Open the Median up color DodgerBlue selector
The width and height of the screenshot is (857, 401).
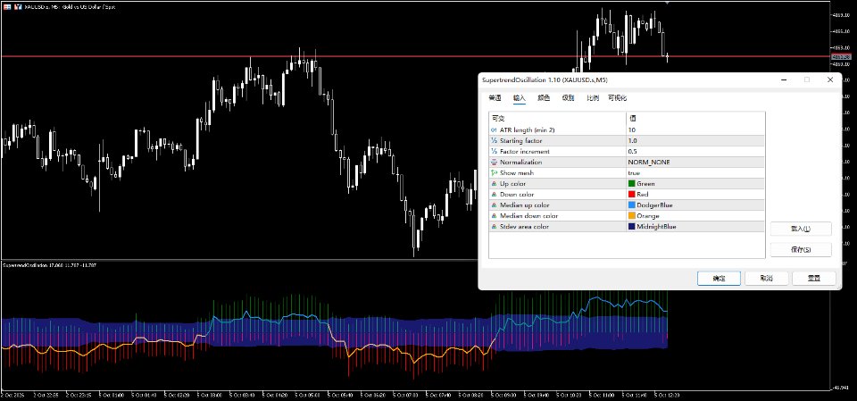695,205
